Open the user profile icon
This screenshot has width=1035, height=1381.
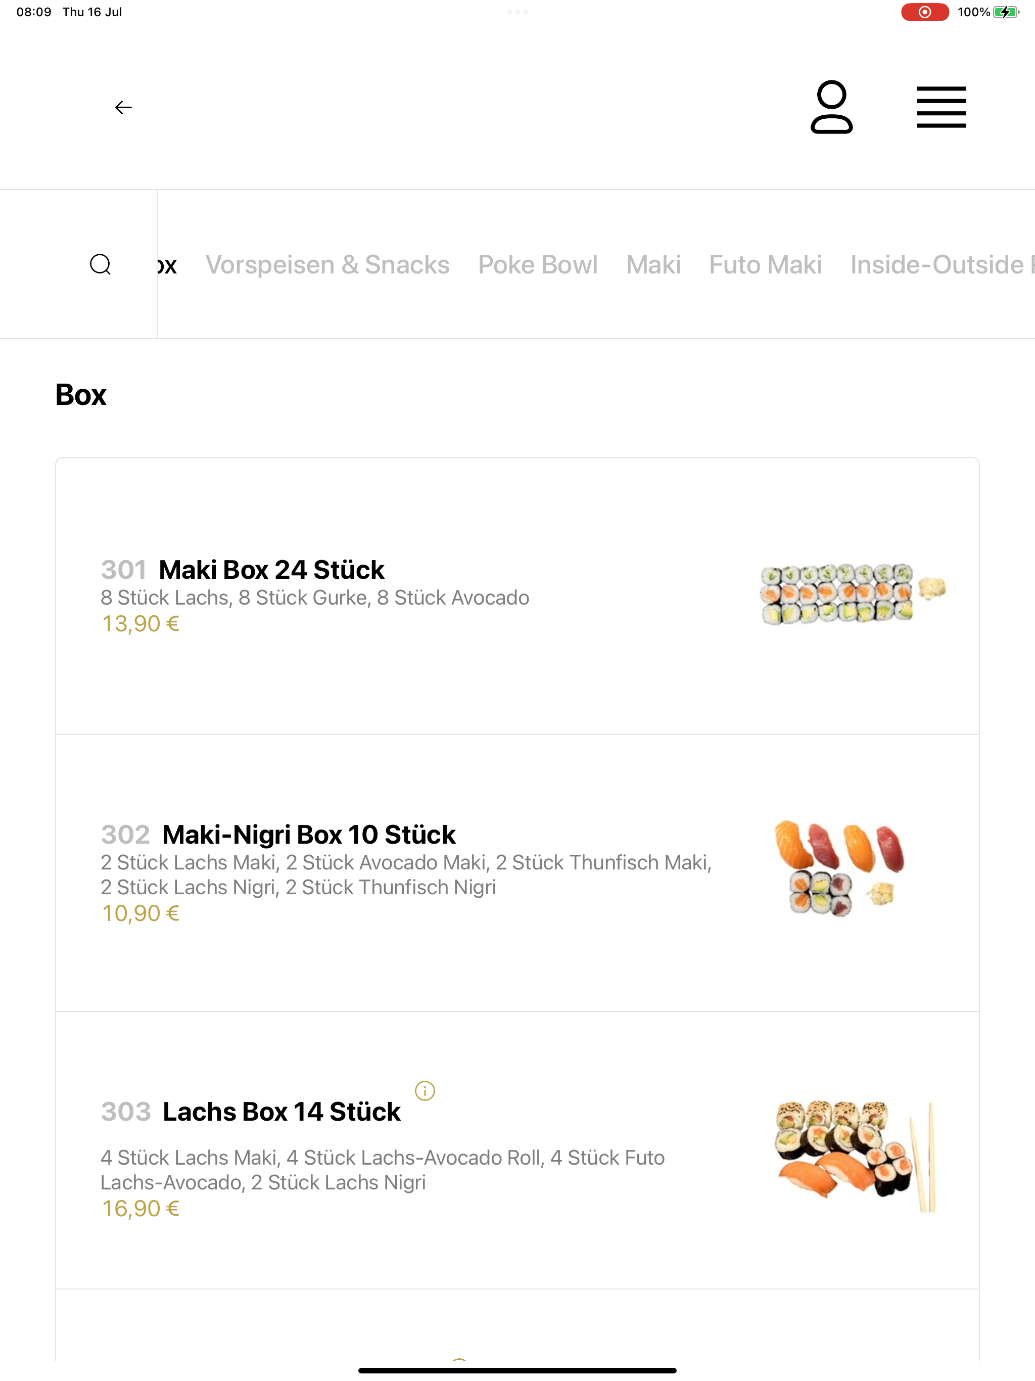click(831, 107)
